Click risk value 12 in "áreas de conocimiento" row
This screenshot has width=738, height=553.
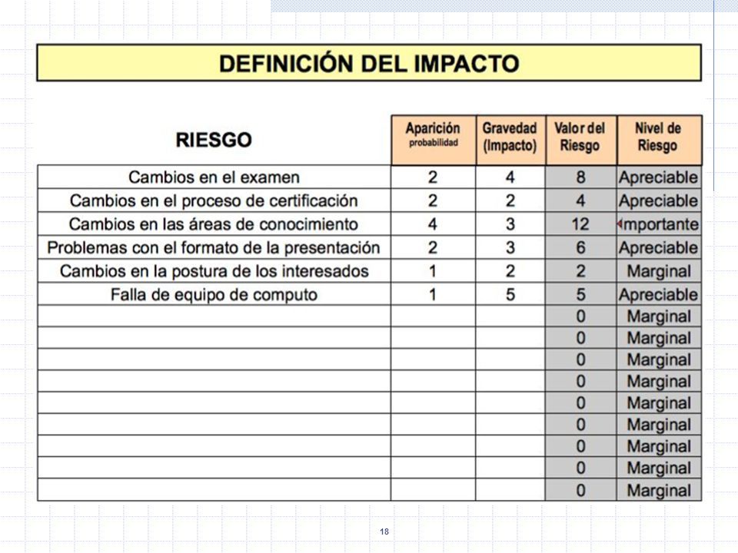click(x=581, y=224)
